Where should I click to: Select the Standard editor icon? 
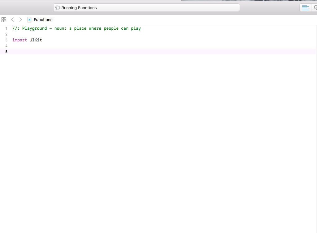point(305,8)
